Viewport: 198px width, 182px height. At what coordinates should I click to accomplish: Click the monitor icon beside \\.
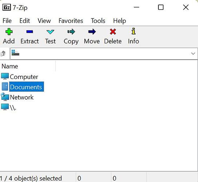[x=5, y=107]
